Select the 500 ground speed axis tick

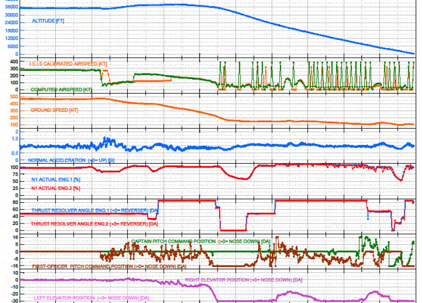click(14, 97)
